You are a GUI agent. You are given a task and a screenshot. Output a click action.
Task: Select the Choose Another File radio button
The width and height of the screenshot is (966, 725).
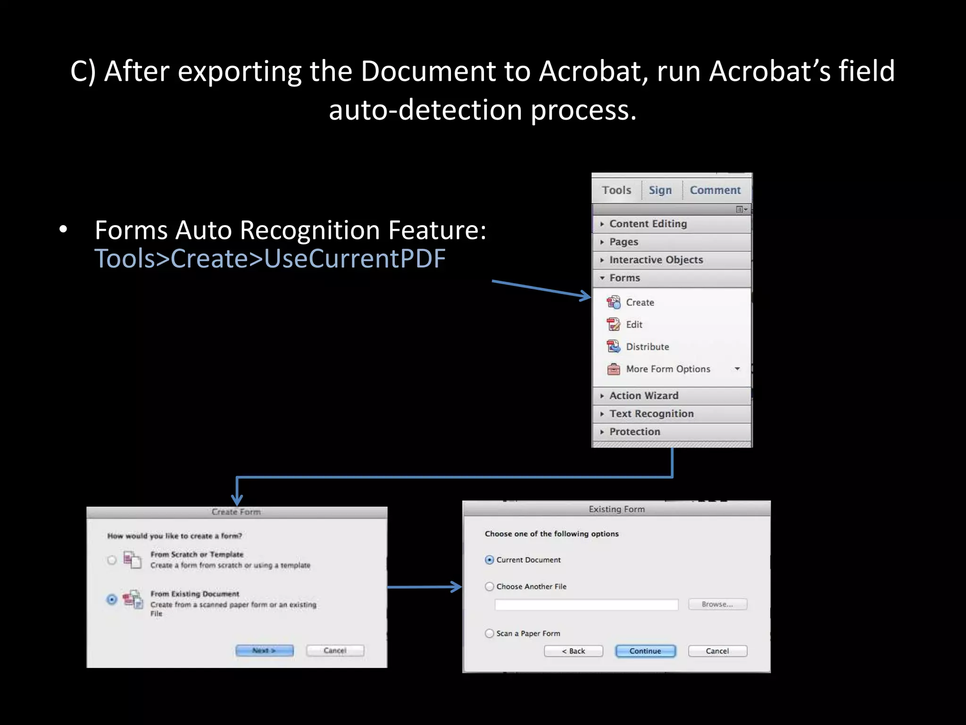click(x=490, y=586)
